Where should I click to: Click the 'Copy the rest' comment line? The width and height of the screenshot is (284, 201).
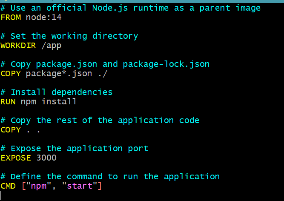coord(100,120)
